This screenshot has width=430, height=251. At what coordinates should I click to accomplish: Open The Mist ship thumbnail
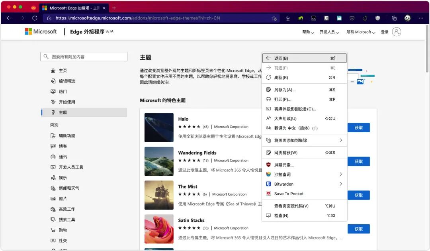coord(159,195)
